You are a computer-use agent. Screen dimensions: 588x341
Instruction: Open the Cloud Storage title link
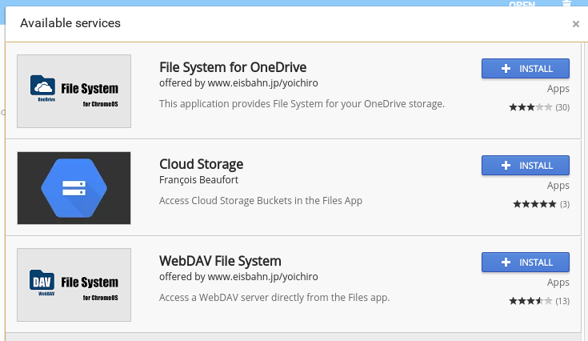(x=201, y=164)
